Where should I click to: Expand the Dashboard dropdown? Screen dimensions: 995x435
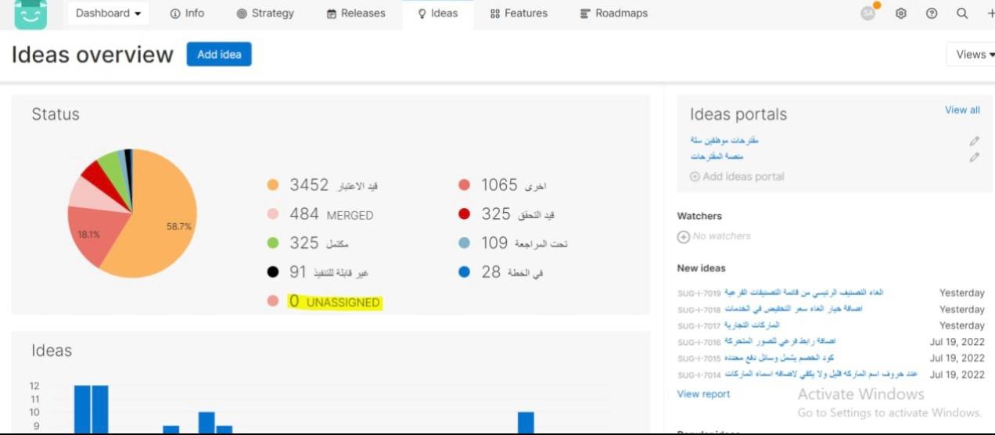coord(108,13)
